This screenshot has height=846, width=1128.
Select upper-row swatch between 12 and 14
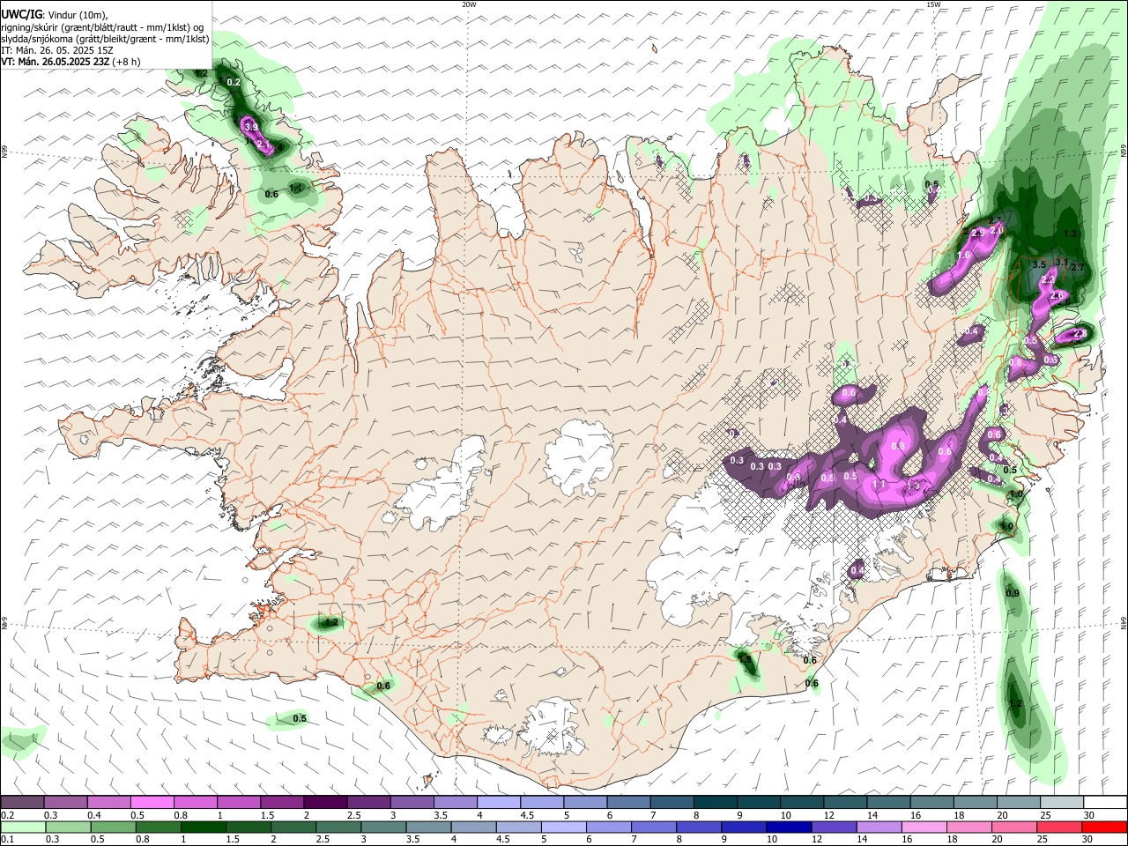[x=846, y=803]
